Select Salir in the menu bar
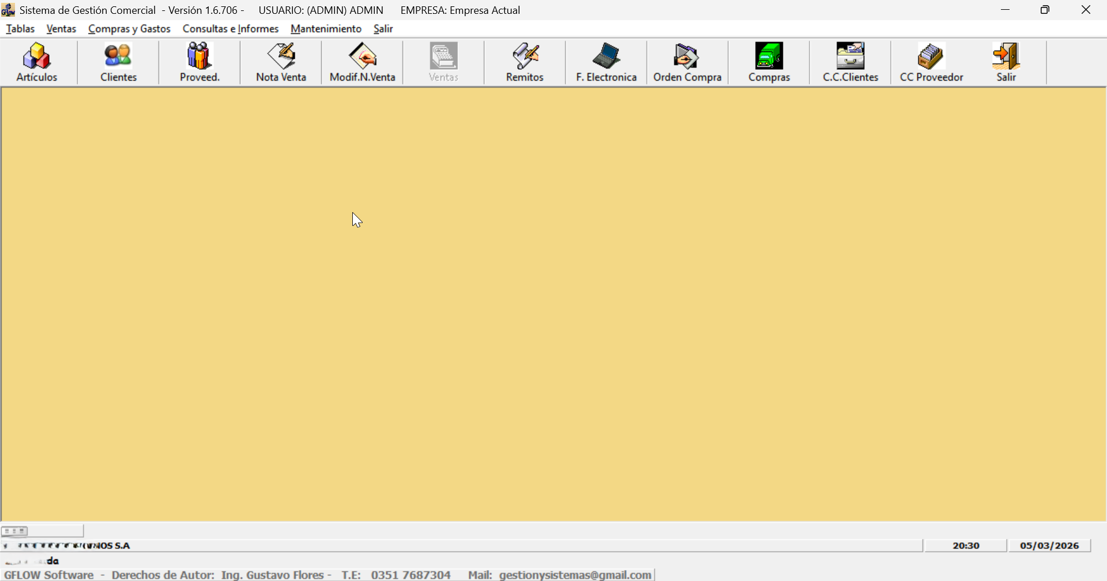 pos(383,29)
